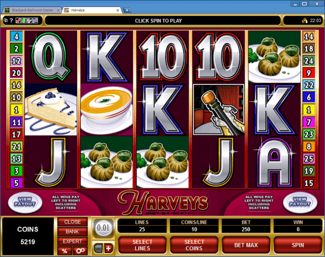Open Select Lines control
The width and height of the screenshot is (325, 257).
coord(143,245)
